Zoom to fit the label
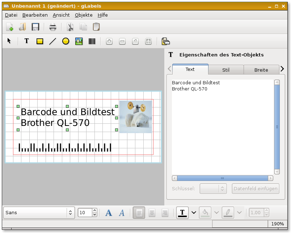 pos(148,41)
